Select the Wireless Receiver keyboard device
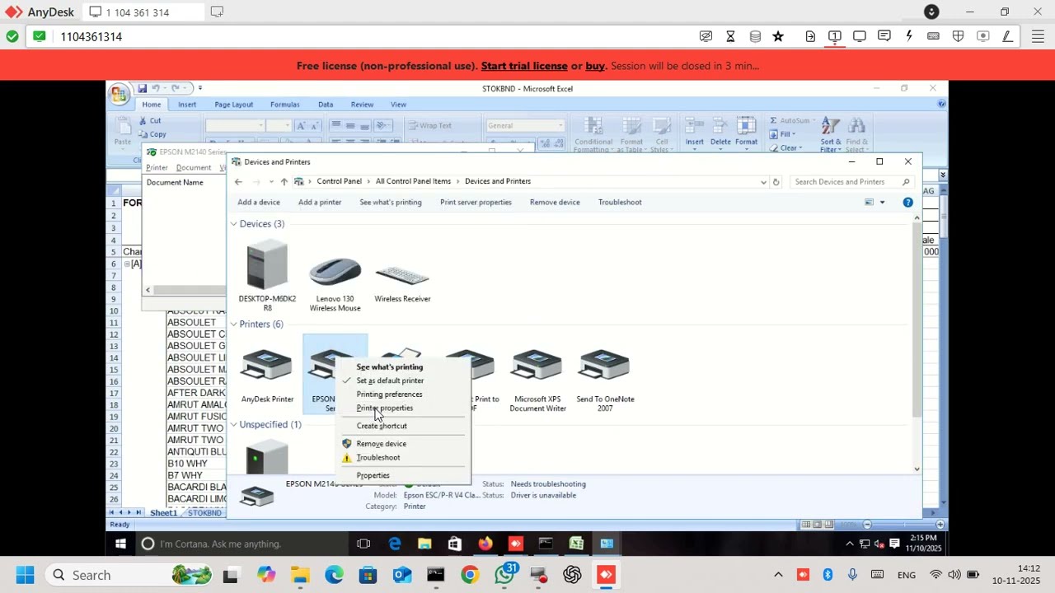The image size is (1055, 593). (402, 282)
